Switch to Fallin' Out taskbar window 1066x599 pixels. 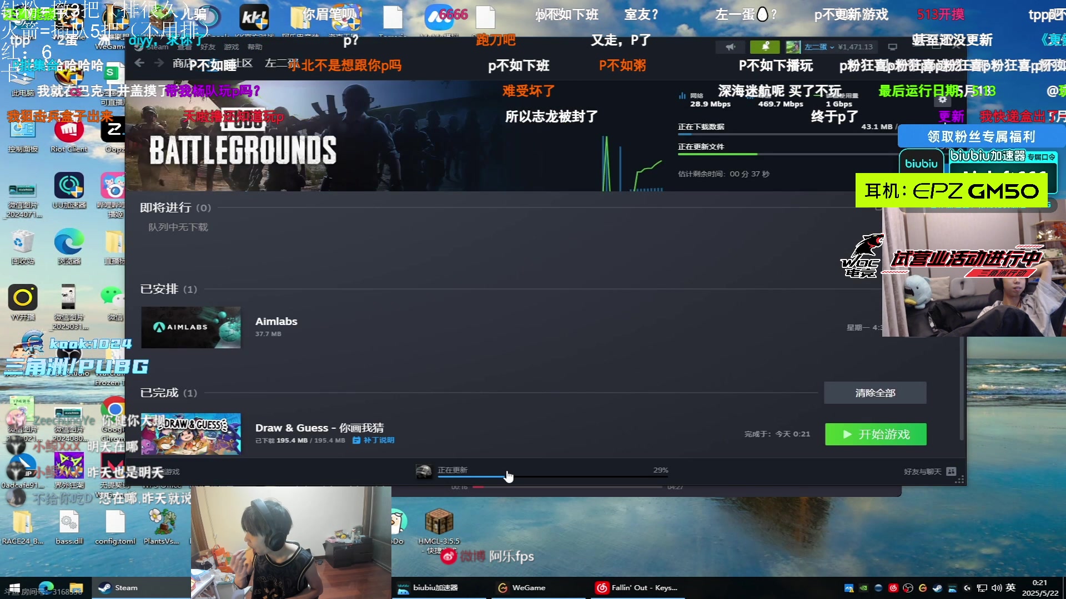tap(637, 588)
